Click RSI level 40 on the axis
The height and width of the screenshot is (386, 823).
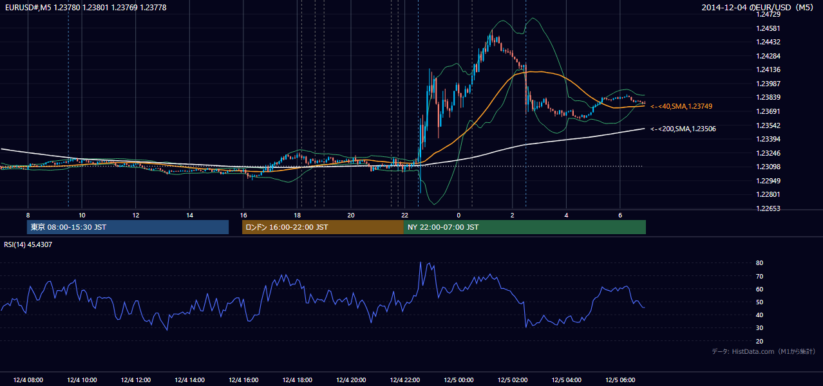click(x=760, y=315)
